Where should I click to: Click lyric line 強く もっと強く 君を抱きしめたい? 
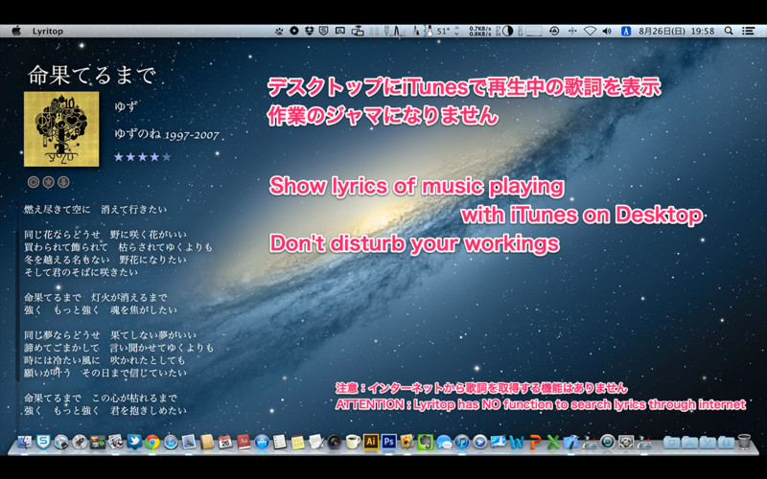tap(105, 411)
